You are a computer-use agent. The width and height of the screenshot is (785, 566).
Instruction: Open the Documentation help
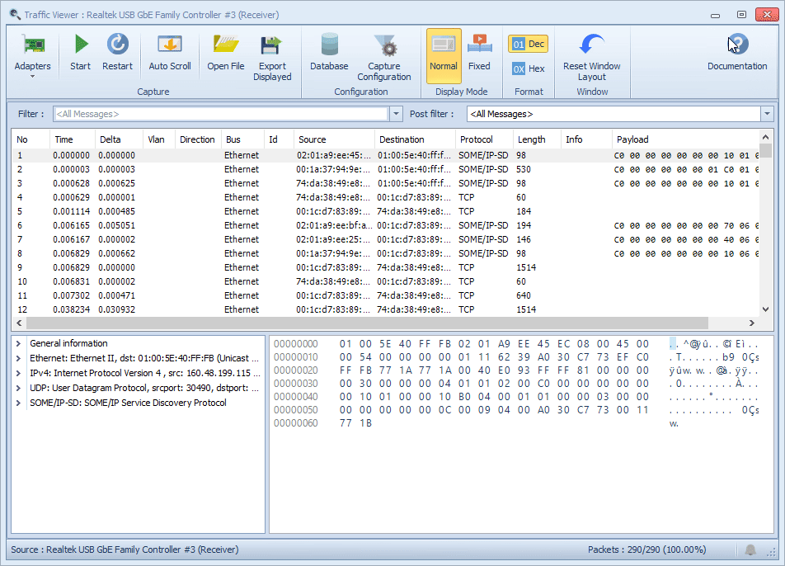[x=737, y=53]
